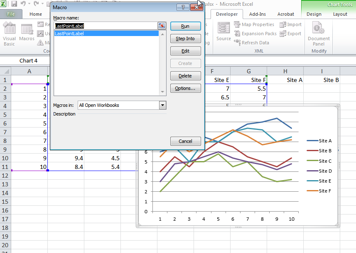Click the Macro dialog help button

[x=183, y=7]
